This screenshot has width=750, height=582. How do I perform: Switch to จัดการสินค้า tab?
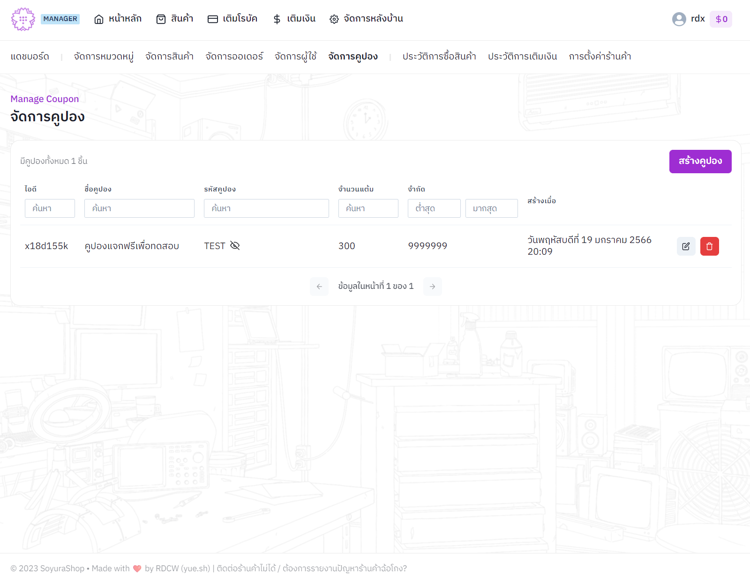click(169, 57)
